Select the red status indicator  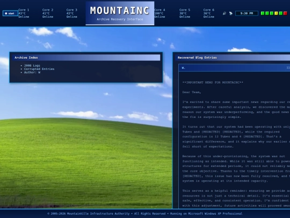[285, 13]
